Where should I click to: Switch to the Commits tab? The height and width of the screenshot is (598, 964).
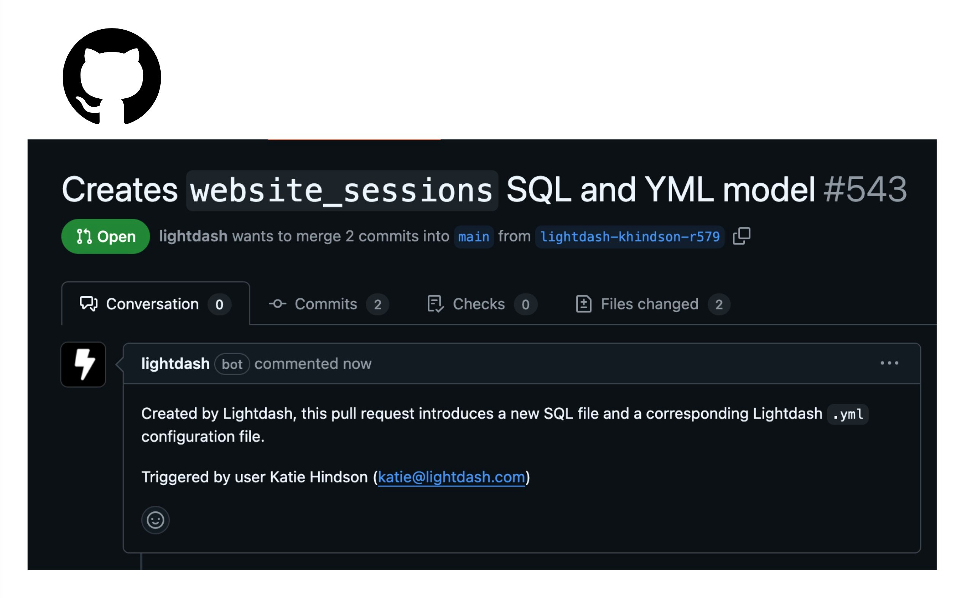(329, 304)
